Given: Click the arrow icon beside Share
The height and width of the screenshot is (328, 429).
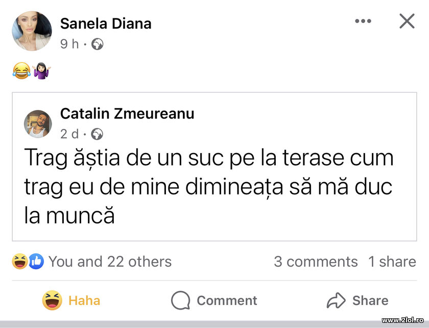Looking at the screenshot, I should click(337, 301).
